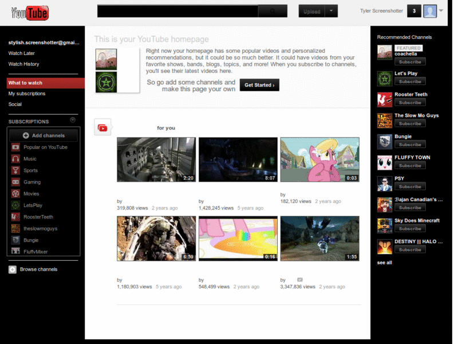
Task: Play the 0:16 rainbow video thumbnail
Action: pyautogui.click(x=238, y=239)
